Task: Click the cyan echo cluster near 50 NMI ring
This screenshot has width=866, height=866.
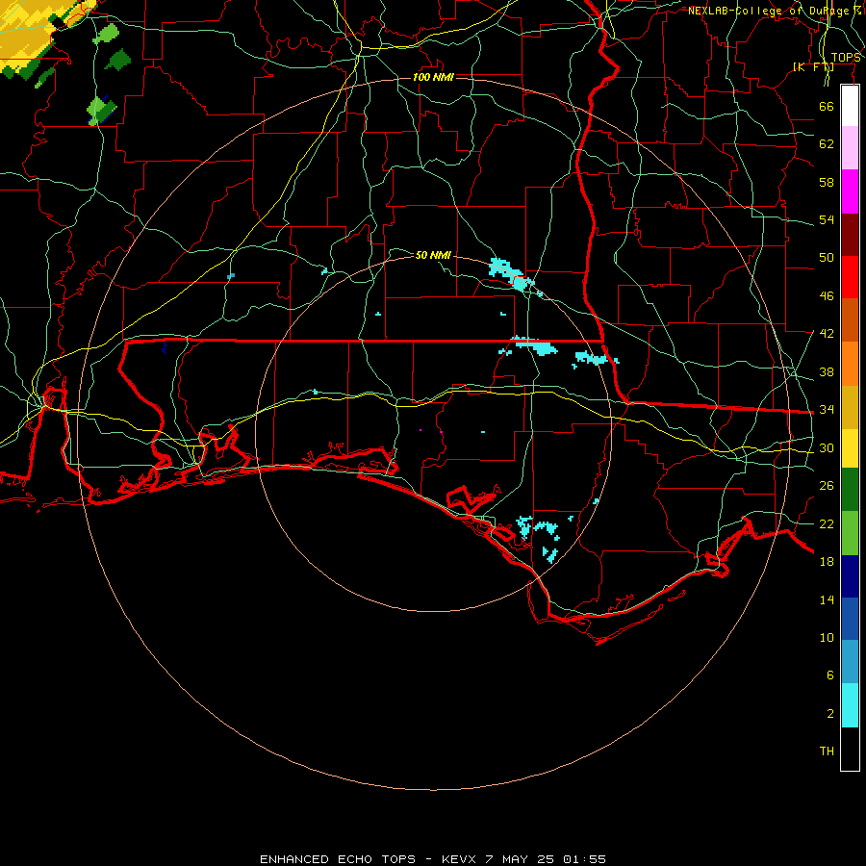Action: [x=510, y=274]
